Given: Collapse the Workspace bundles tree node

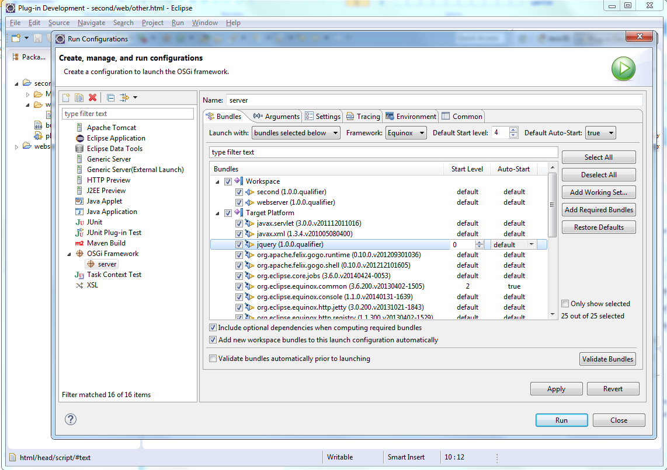Looking at the screenshot, I should coord(217,182).
